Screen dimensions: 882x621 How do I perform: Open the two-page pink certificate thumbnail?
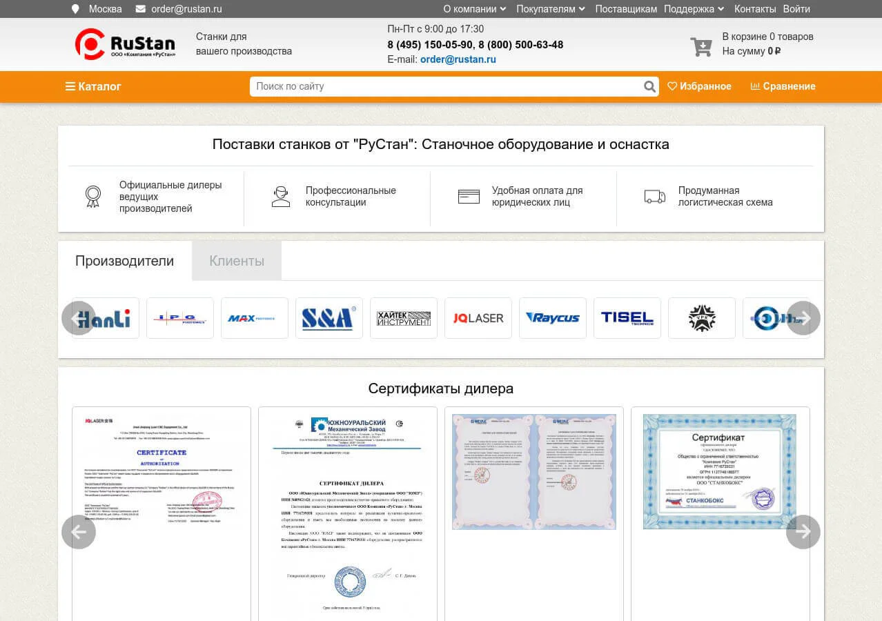[x=534, y=472]
